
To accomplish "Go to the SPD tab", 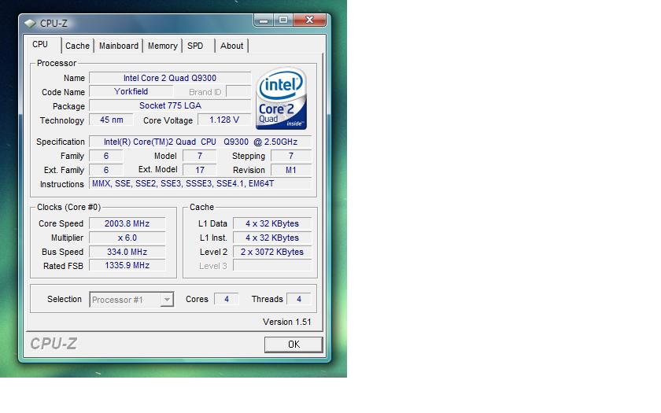I will 195,46.
